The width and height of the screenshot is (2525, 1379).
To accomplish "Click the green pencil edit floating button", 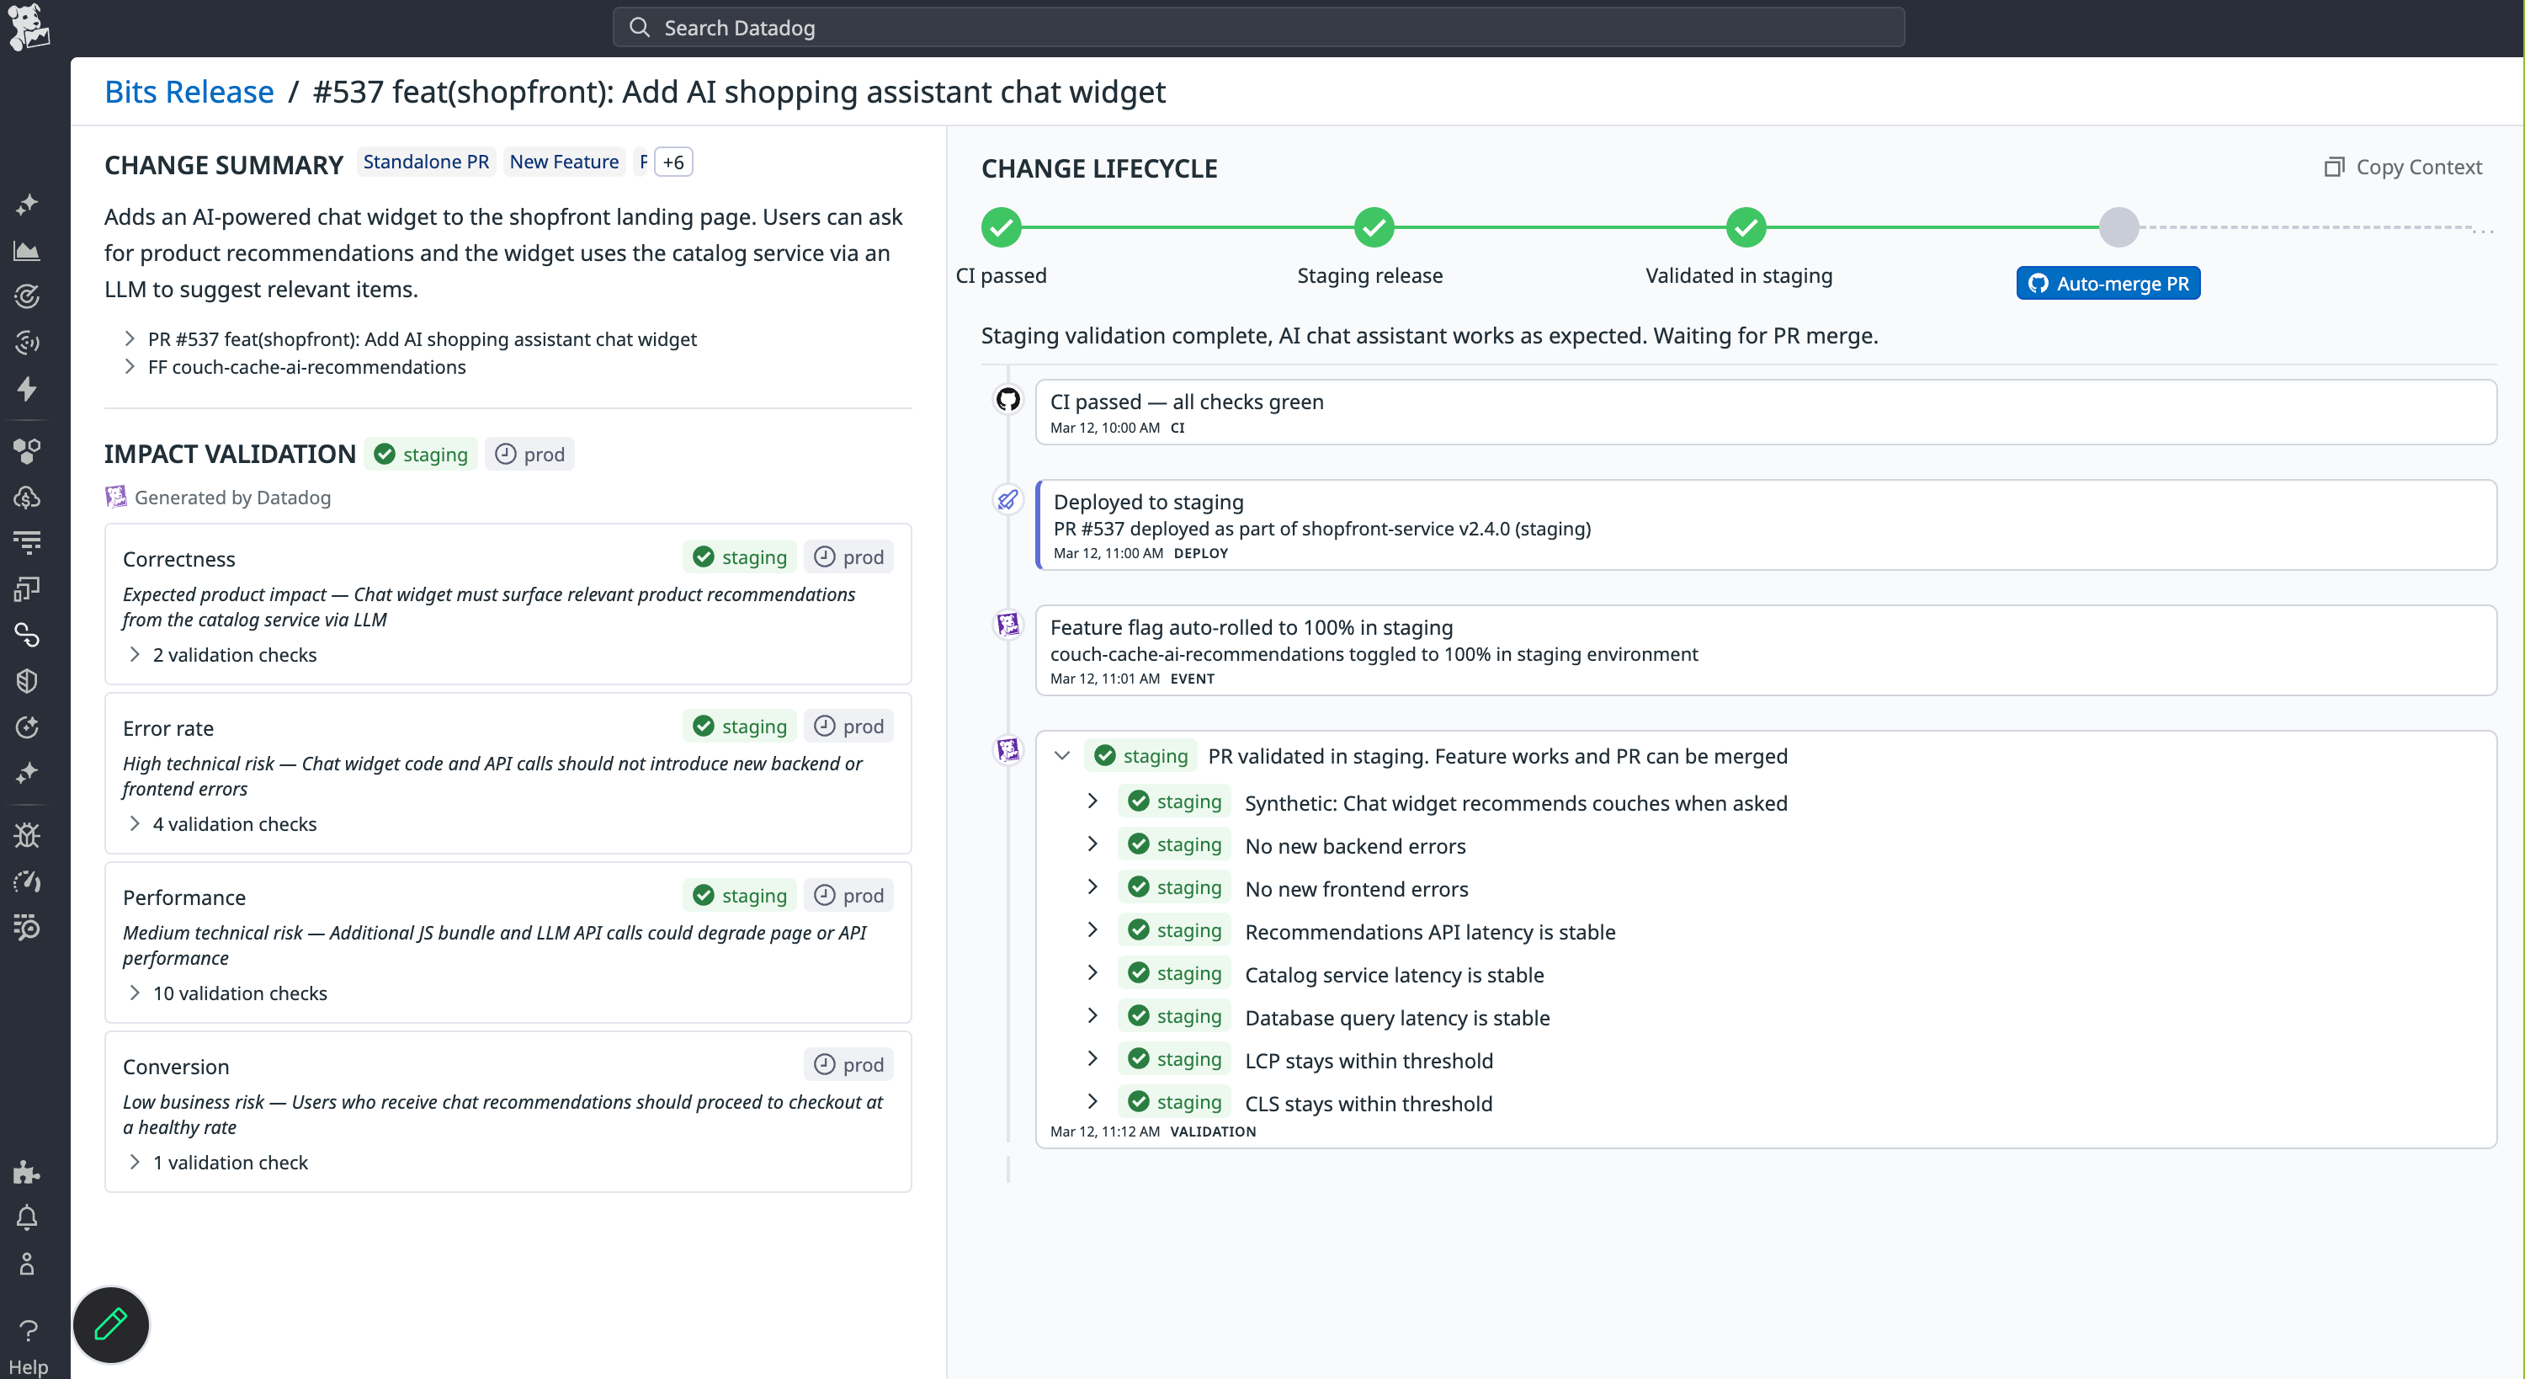I will [x=111, y=1325].
